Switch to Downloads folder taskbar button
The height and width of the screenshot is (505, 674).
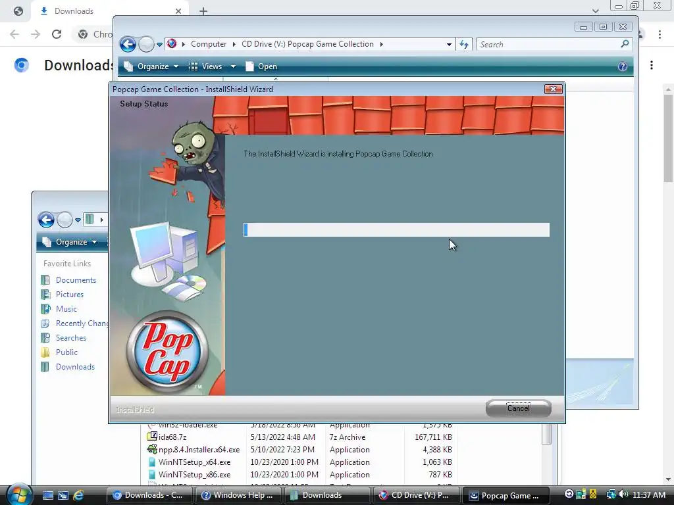(328, 495)
